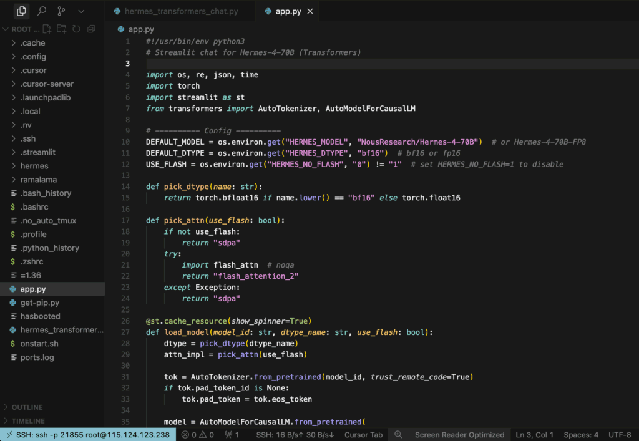The image size is (639, 441).
Task: Close the app.py tab
Action: pos(310,11)
